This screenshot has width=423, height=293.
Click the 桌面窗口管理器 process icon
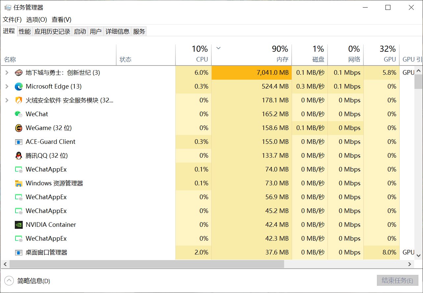click(x=19, y=253)
